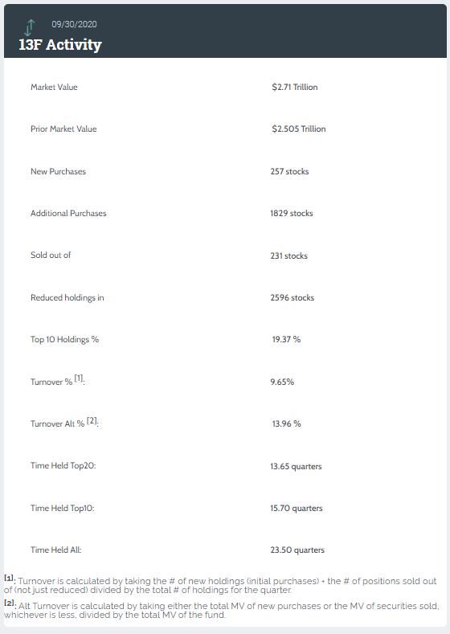Screen dimensions: 450x634
Task: Click the Alt Turnover footnote explanation text
Action: [222, 611]
